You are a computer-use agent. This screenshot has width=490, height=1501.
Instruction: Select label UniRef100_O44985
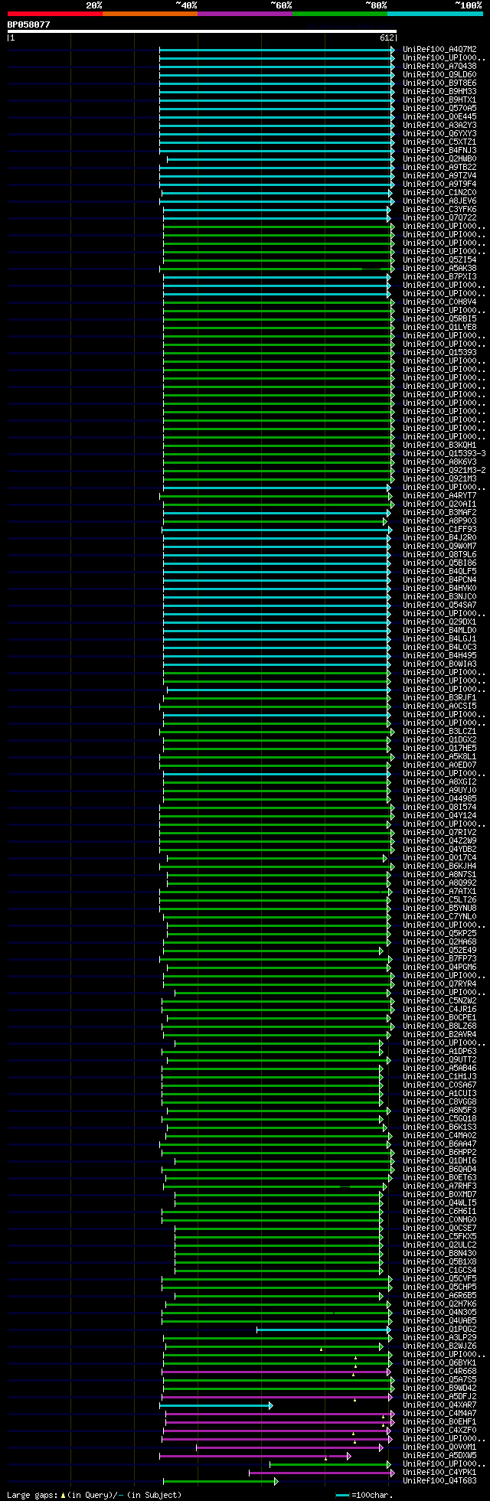coord(439,799)
